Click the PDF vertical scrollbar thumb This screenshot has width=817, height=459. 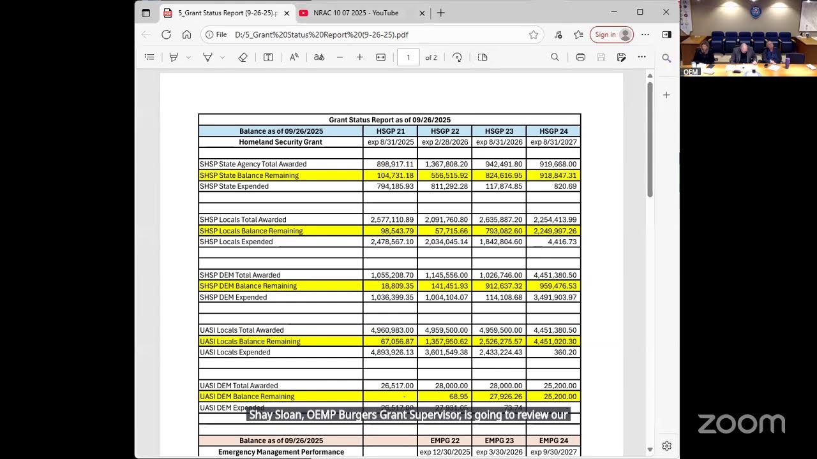coord(650,139)
